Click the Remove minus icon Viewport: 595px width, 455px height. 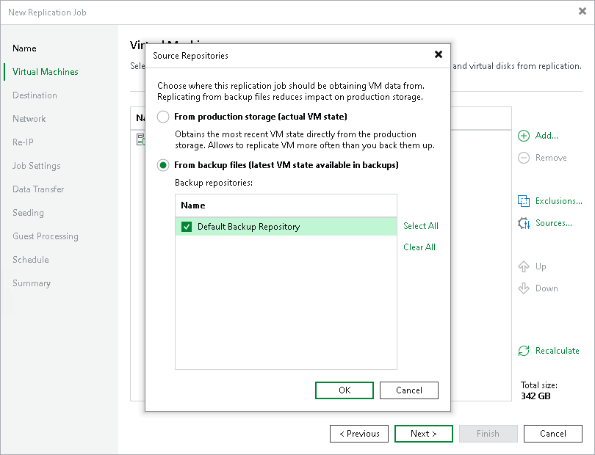tap(524, 158)
